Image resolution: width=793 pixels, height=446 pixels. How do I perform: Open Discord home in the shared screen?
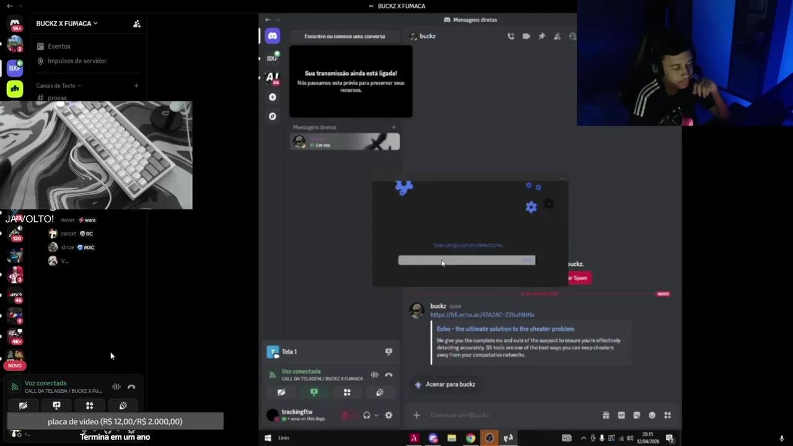(272, 36)
